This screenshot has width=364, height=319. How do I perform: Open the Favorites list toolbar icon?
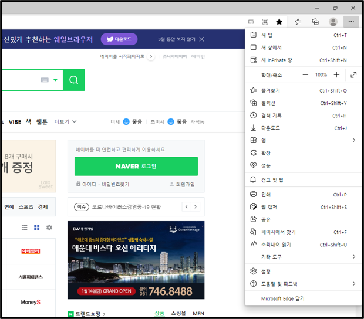tap(298, 22)
